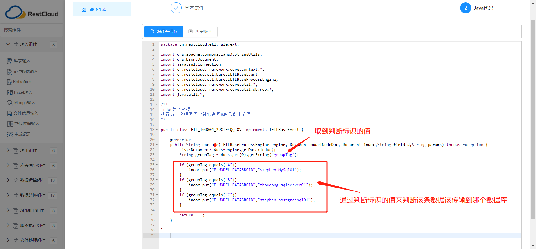The image size is (536, 249).
Task: Click the 基本属性 step checkmark circle
Action: pos(176,8)
